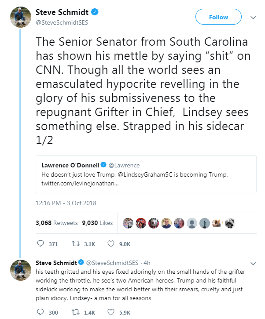Viewport: 265px width, 319px height.
Task: Open the second tweet's 4h timestamp
Action: pyautogui.click(x=147, y=263)
